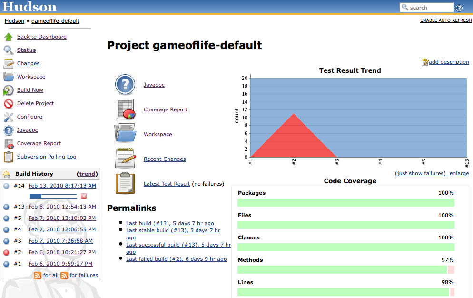The width and height of the screenshot is (473, 298).
Task: Open build Feb 6, 2010 9:59:27 PM
Action: click(x=60, y=264)
